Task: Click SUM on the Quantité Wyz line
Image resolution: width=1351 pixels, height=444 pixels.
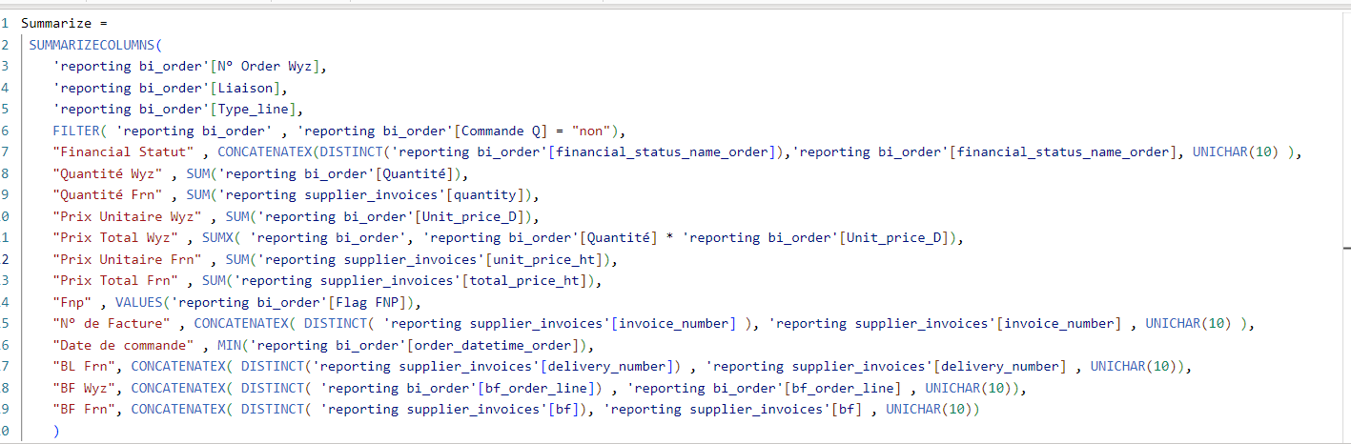Action: [197, 173]
